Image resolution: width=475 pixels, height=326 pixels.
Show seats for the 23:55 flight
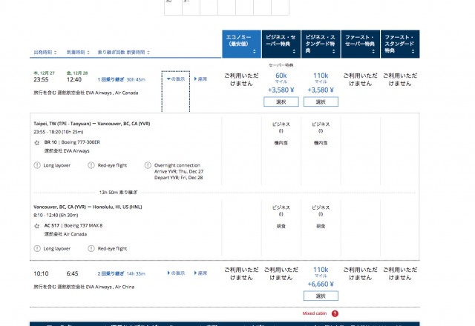[200, 79]
